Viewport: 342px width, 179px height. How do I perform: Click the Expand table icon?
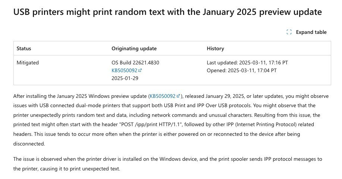tap(289, 32)
